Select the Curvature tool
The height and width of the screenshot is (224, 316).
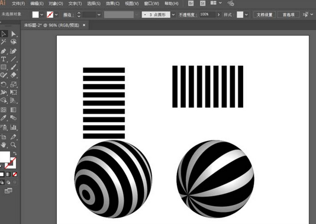13,51
